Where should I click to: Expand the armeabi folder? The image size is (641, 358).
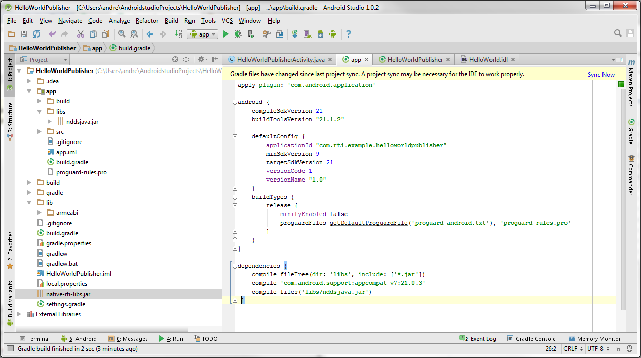pyautogui.click(x=40, y=213)
